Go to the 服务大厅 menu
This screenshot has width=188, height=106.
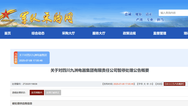99,33
